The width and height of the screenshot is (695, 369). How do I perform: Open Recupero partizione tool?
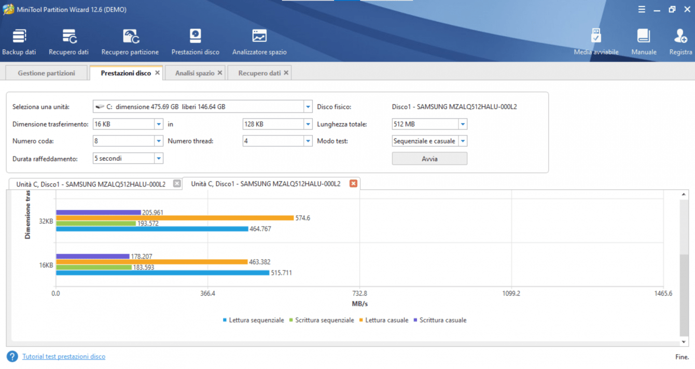coord(130,42)
